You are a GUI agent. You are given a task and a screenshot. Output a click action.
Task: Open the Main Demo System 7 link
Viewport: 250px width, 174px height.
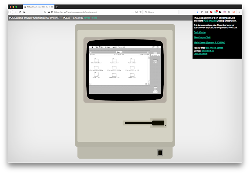click(209, 43)
